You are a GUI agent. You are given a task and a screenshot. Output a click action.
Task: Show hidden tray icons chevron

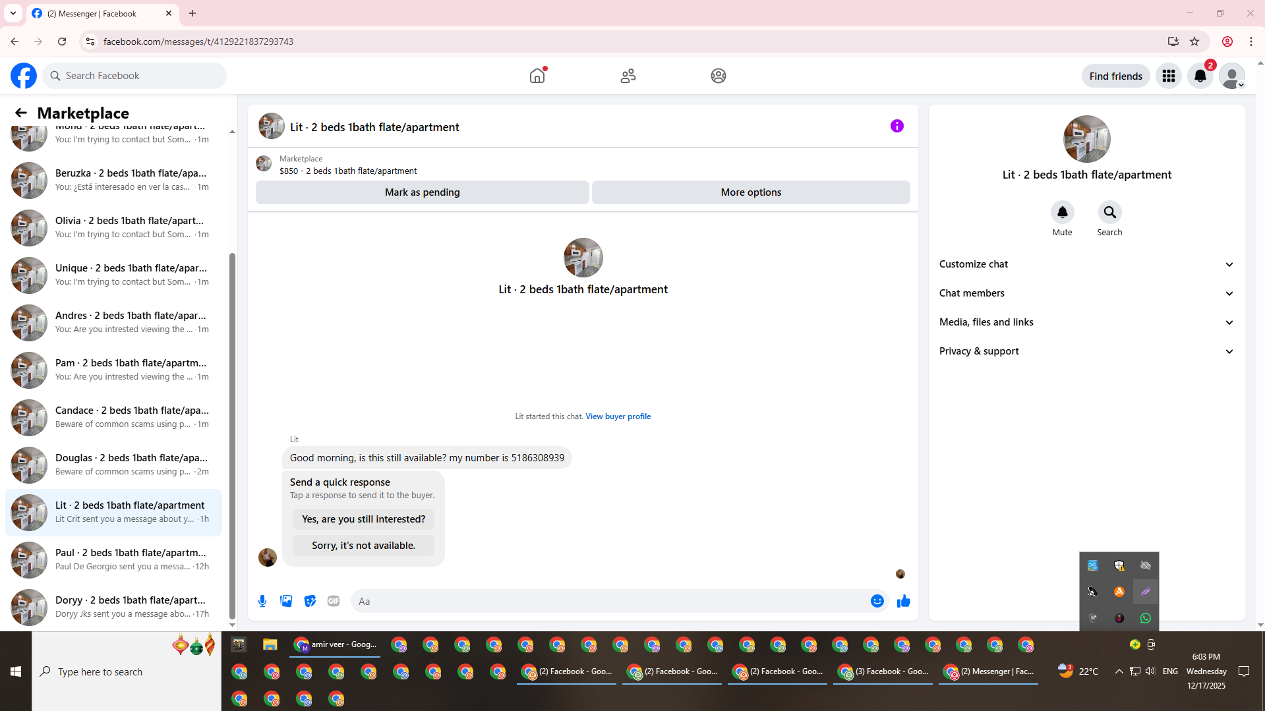coord(1119,671)
